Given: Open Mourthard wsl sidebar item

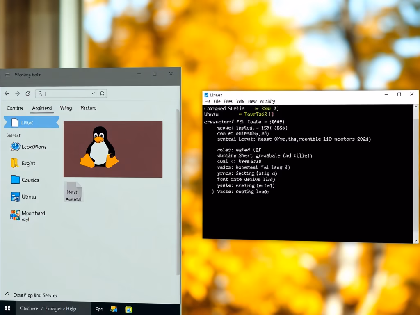Looking at the screenshot, I should point(28,216).
